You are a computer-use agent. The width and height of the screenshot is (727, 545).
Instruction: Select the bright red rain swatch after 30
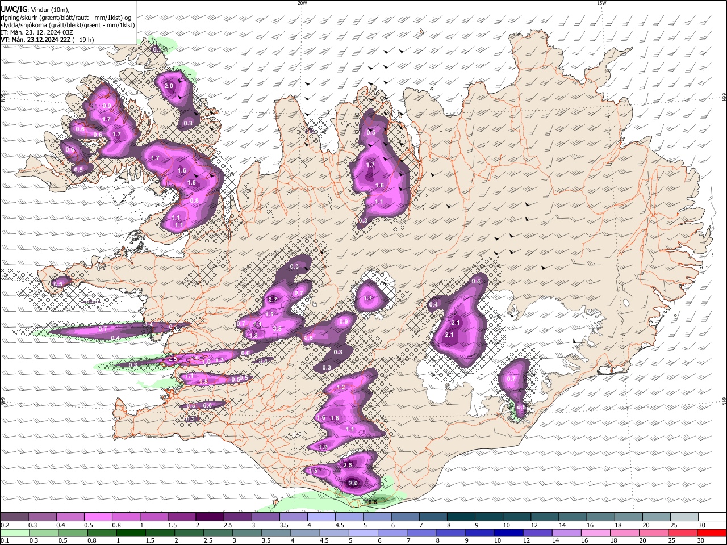pos(712,533)
